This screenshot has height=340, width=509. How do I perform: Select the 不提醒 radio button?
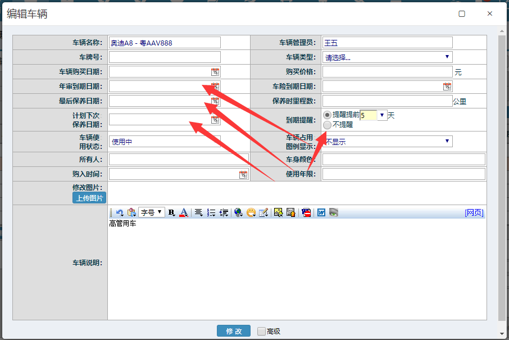327,125
